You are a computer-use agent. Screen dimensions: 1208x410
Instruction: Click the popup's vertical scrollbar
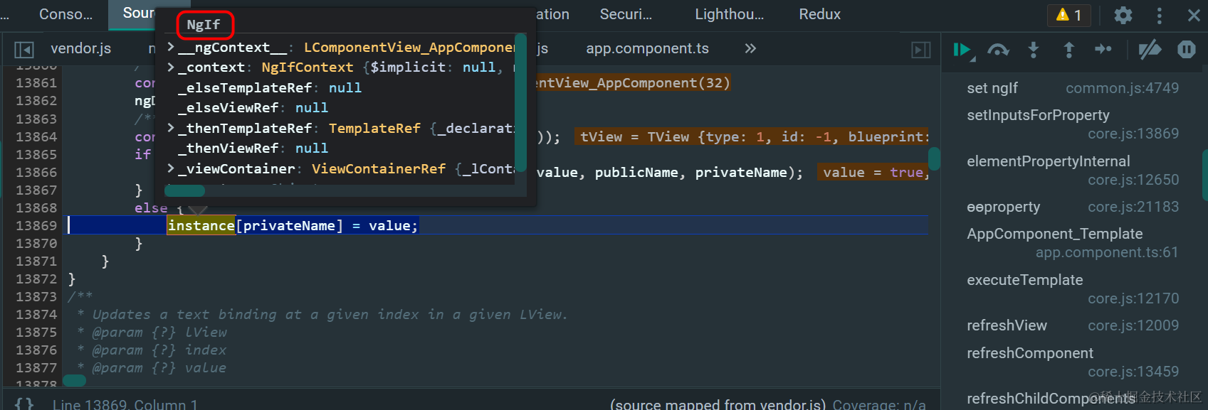pyautogui.click(x=520, y=102)
